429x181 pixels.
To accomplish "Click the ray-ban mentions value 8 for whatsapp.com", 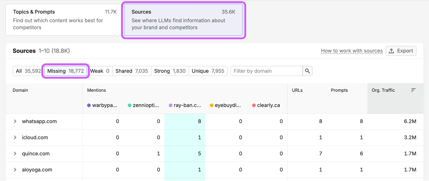I will point(199,121).
